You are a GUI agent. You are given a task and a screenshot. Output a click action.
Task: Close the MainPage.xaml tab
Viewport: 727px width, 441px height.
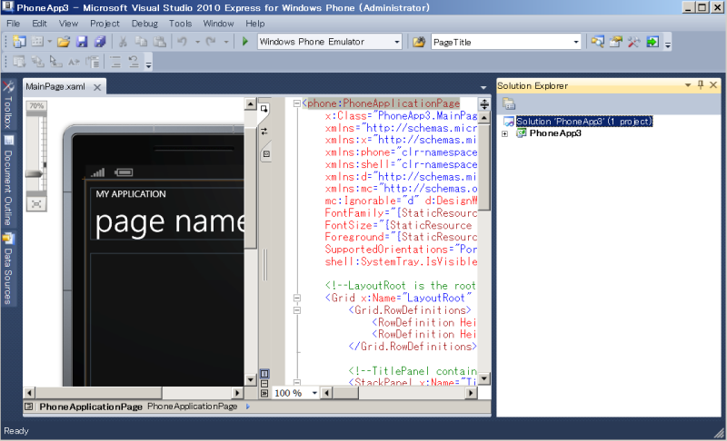(97, 87)
